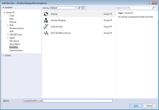Screen dimensions: 159x110
Task: Open the search options dropdown arrow
Action: [x=156, y=8]
